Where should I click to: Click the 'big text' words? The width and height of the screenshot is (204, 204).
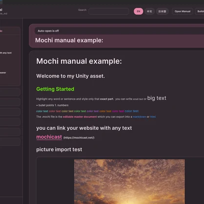[157, 98]
